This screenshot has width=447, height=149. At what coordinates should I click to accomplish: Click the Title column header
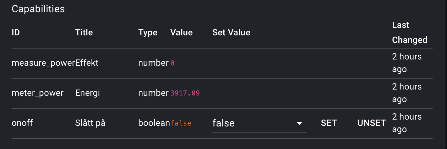tap(84, 32)
